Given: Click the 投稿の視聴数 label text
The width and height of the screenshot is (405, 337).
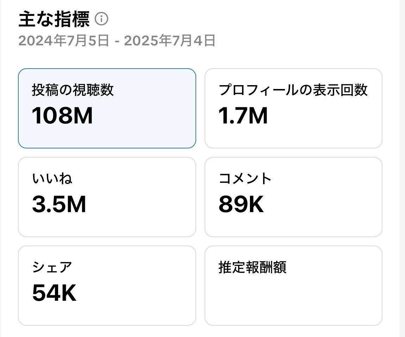Looking at the screenshot, I should (x=73, y=90).
